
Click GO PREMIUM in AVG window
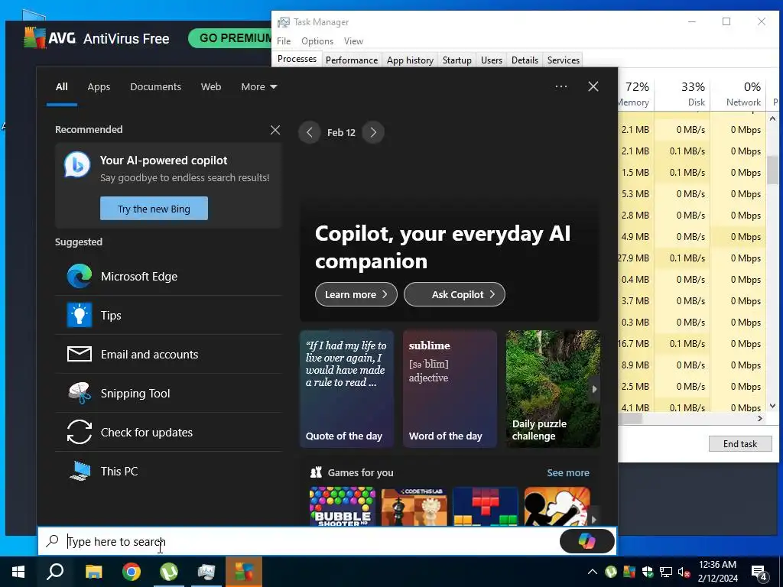click(x=231, y=38)
